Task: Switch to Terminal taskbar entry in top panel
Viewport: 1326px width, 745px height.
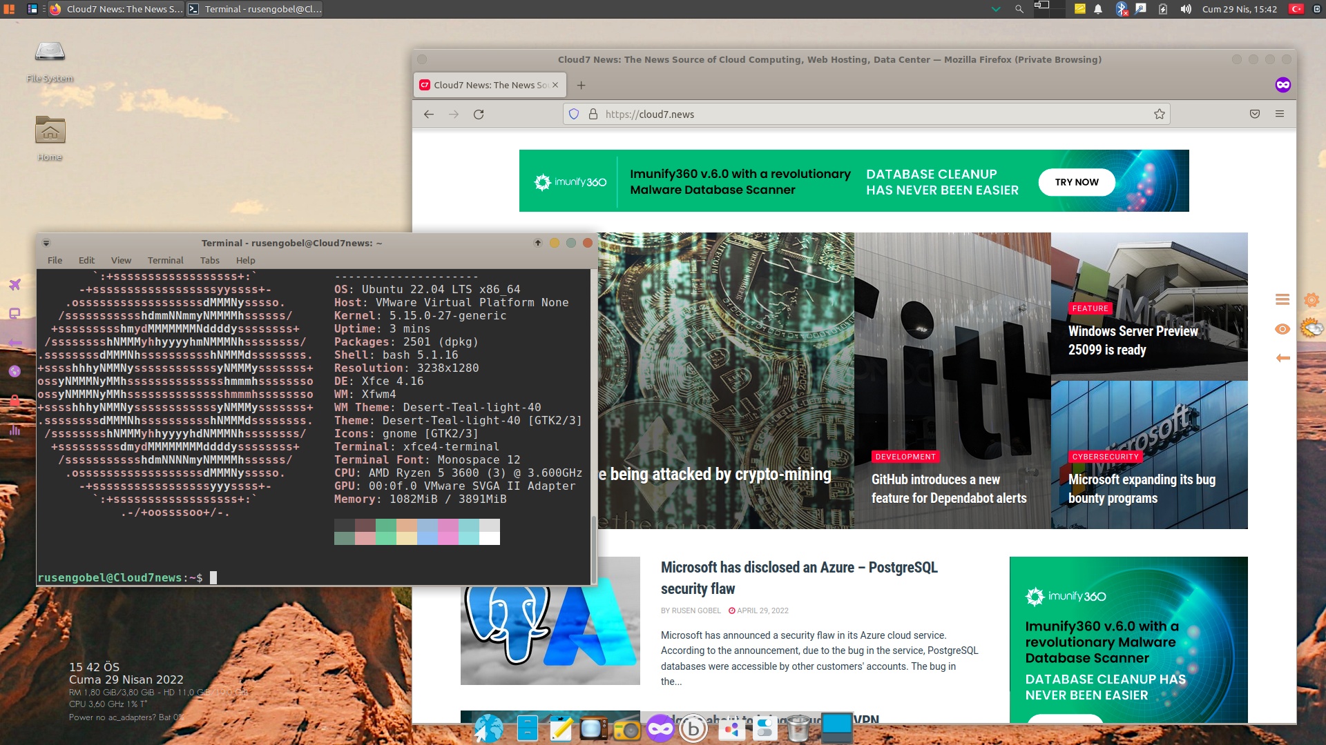Action: pyautogui.click(x=255, y=9)
